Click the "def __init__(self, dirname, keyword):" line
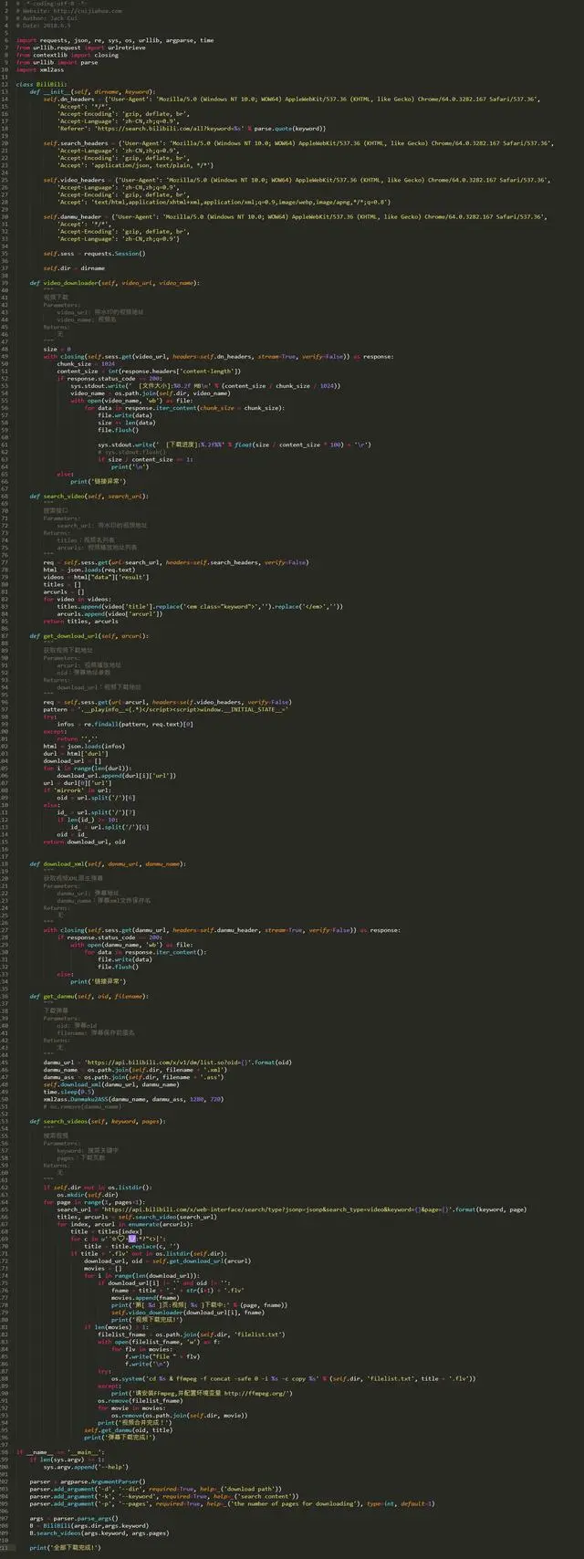The image size is (584, 1559). [x=92, y=91]
